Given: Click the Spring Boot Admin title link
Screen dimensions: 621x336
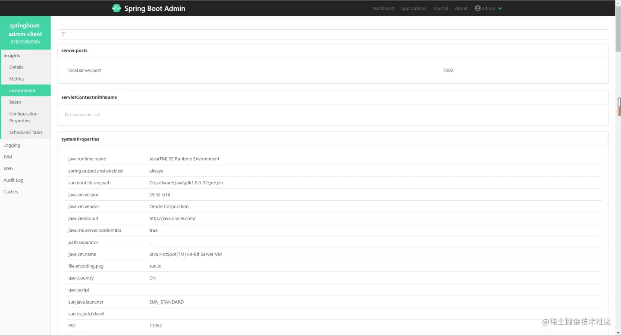Looking at the screenshot, I should pos(155,8).
